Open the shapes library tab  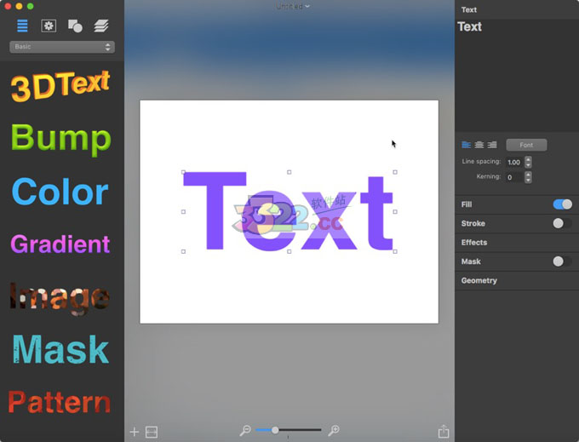click(x=75, y=26)
